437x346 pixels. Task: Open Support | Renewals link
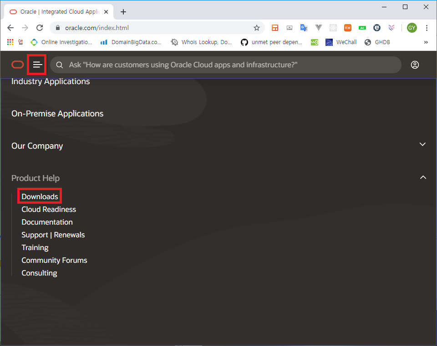[53, 235]
